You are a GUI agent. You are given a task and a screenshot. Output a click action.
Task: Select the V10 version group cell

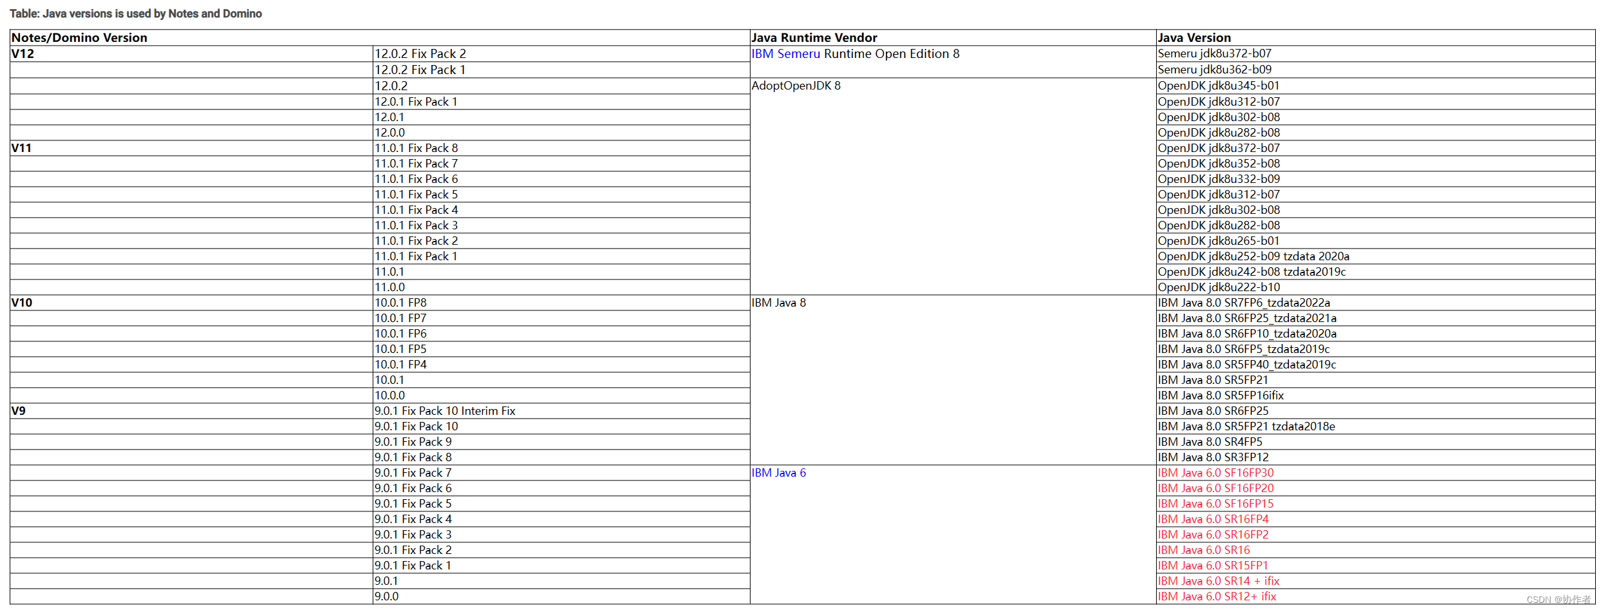click(192, 303)
